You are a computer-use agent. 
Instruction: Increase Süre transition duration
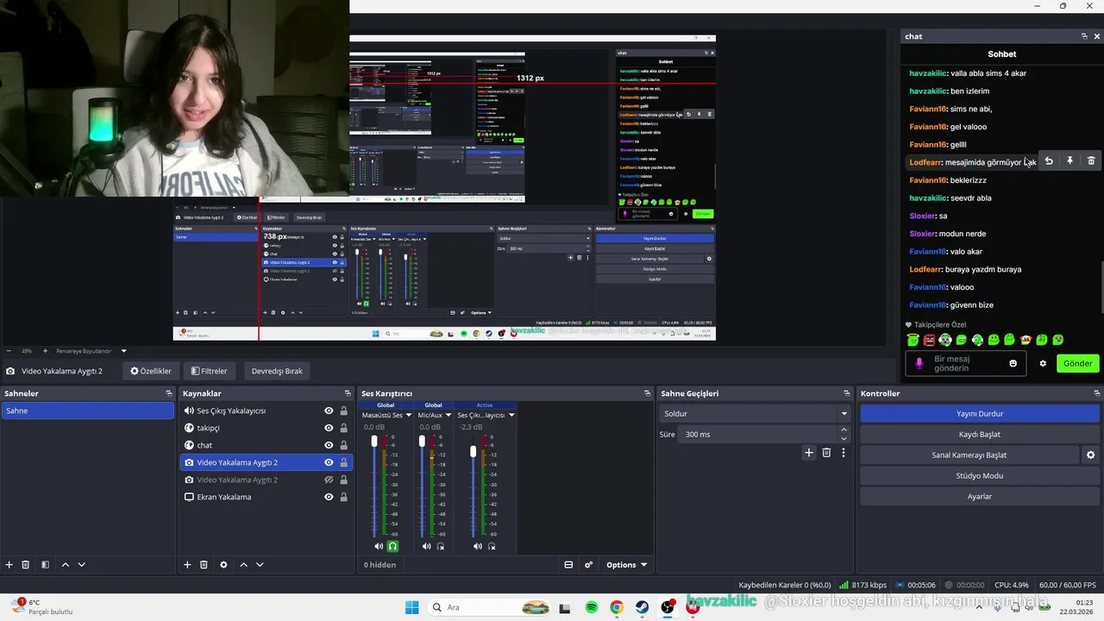[844, 430]
